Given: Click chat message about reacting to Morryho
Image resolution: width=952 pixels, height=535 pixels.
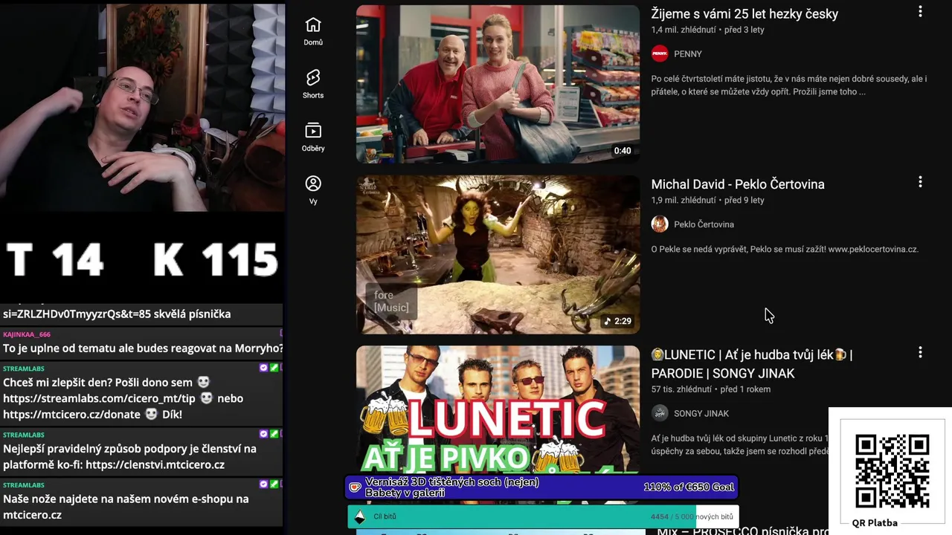Looking at the screenshot, I should [x=143, y=348].
